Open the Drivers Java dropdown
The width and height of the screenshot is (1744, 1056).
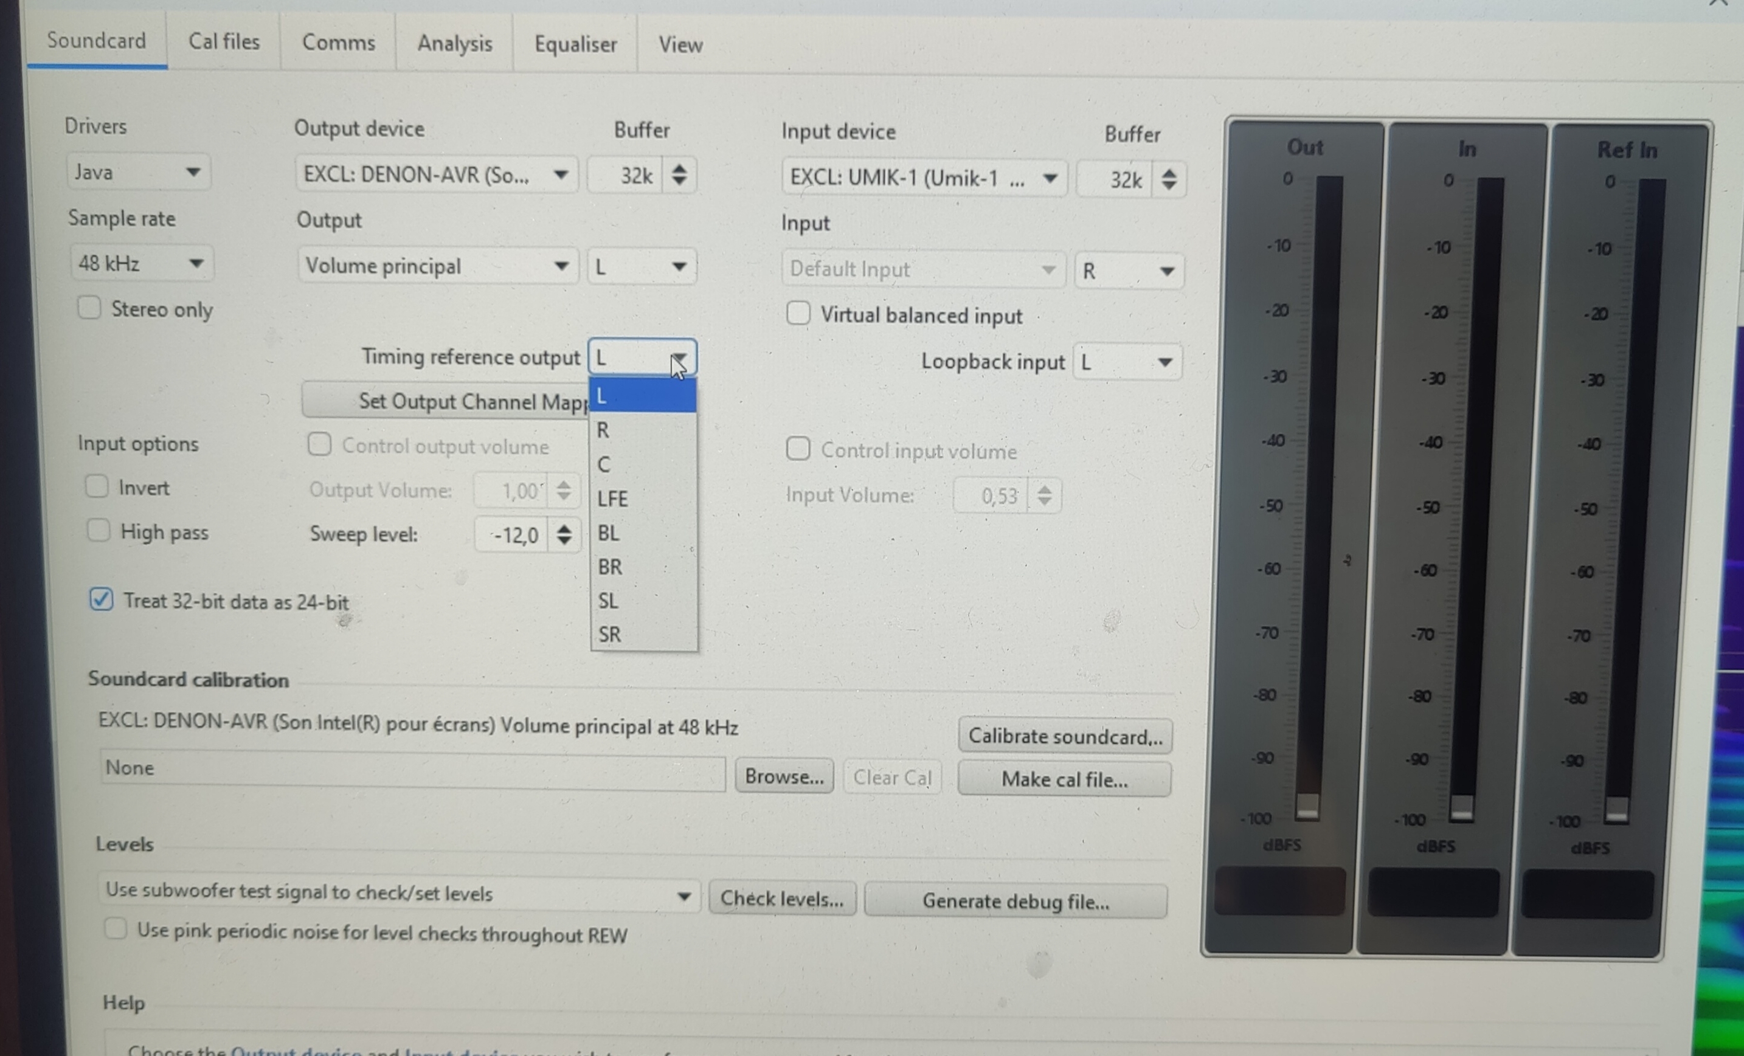pyautogui.click(x=139, y=172)
